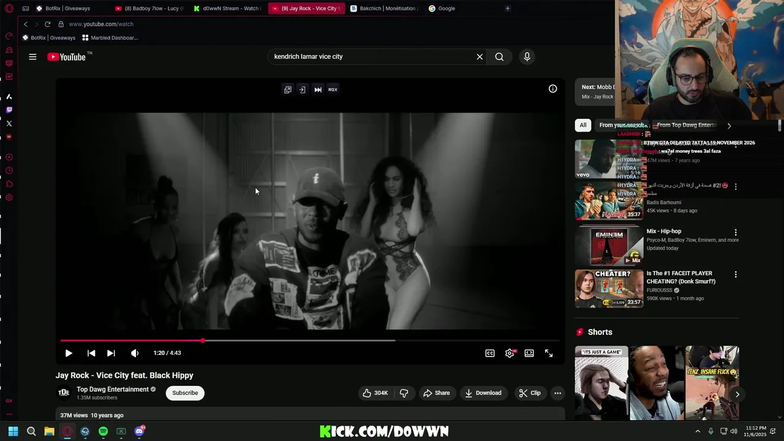Open the CHEATER? FACEIT video thumbnail
This screenshot has height=441, width=784.
pyautogui.click(x=609, y=288)
